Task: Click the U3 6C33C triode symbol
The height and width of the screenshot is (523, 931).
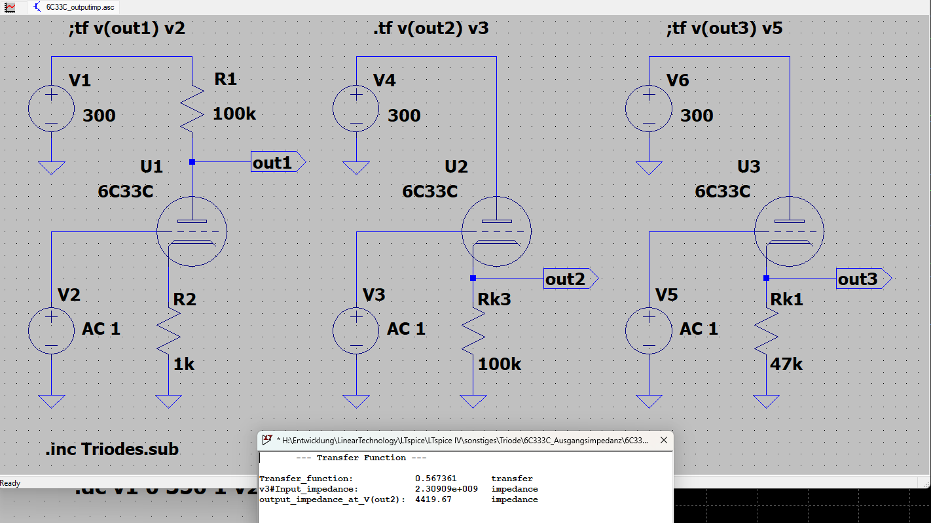Action: (790, 232)
